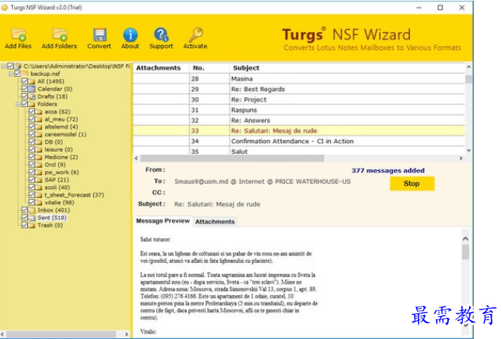
Task: Click the Medicine folder icon
Action: [x=39, y=157]
